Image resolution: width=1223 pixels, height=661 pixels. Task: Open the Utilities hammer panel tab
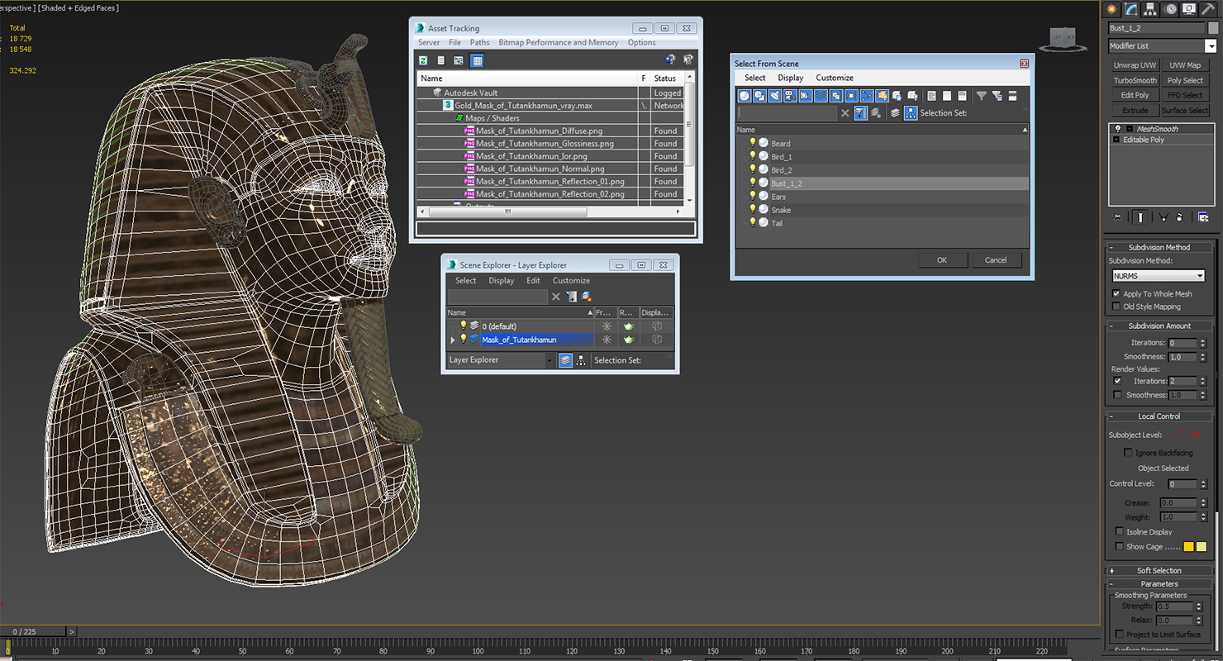(1208, 9)
